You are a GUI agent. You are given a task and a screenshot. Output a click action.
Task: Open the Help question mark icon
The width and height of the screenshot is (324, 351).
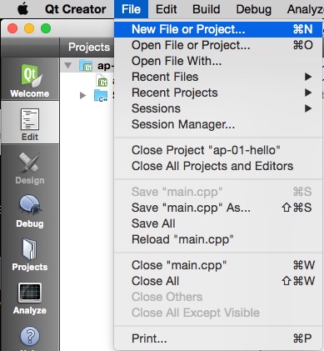30,336
